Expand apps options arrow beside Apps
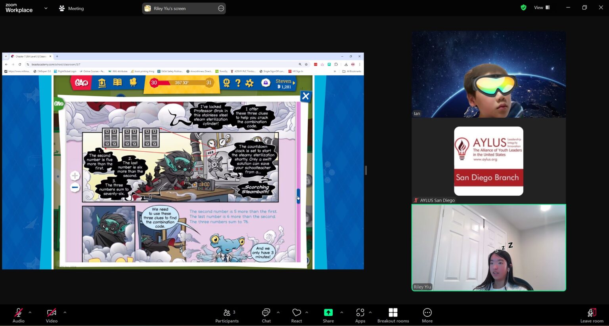The image size is (609, 326). coord(370,312)
